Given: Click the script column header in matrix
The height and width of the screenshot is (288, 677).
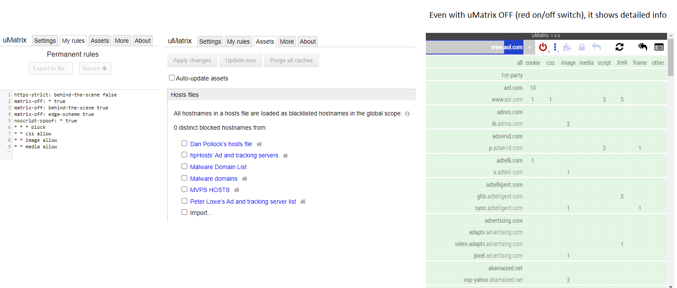Looking at the screenshot, I should point(604,63).
